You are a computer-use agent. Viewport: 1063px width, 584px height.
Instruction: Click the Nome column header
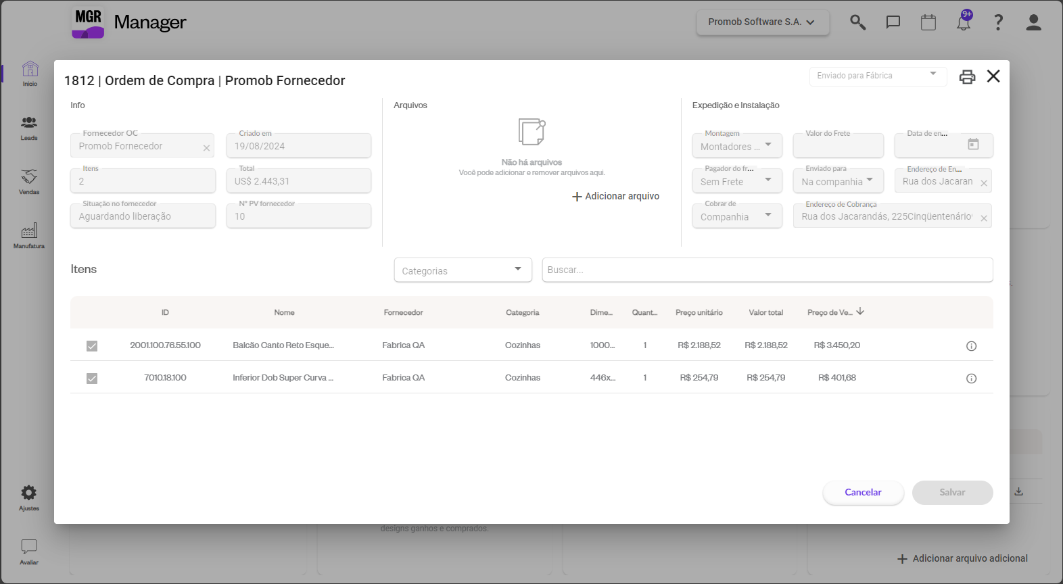coord(284,312)
